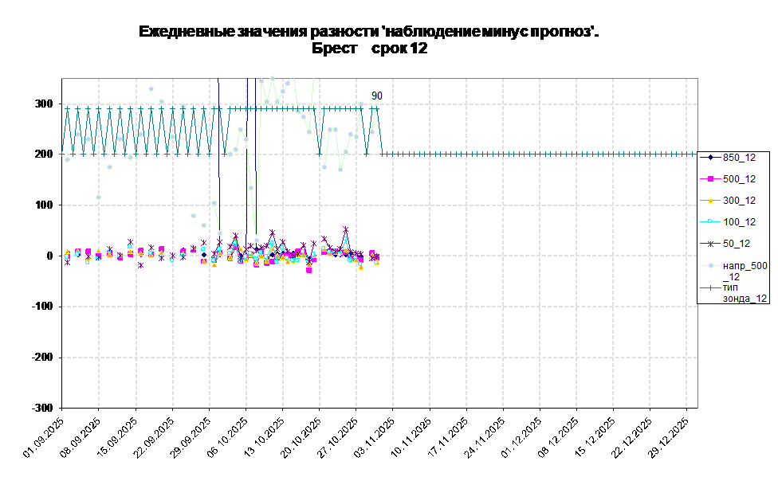This screenshot has width=778, height=477.
Task: Click the 500_12 legend entry text
Action: point(739,179)
